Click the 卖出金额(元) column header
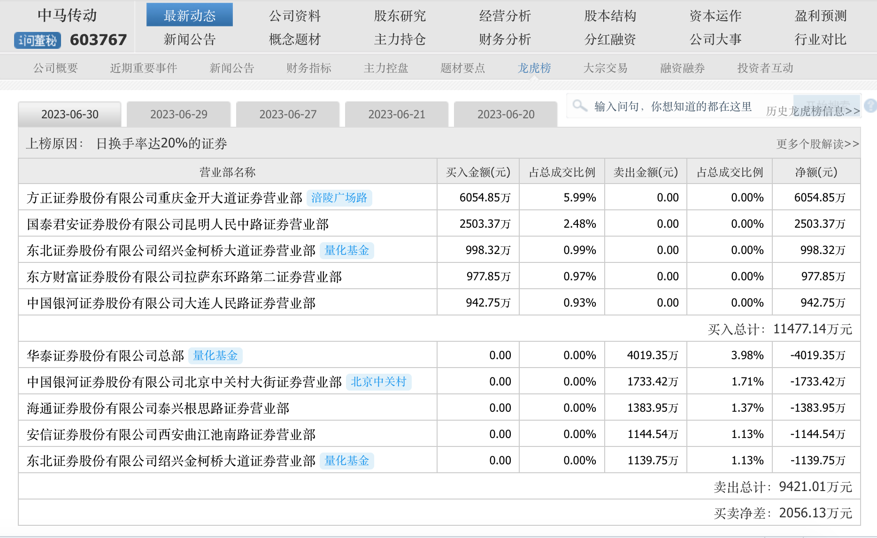877x538 pixels. 646,172
